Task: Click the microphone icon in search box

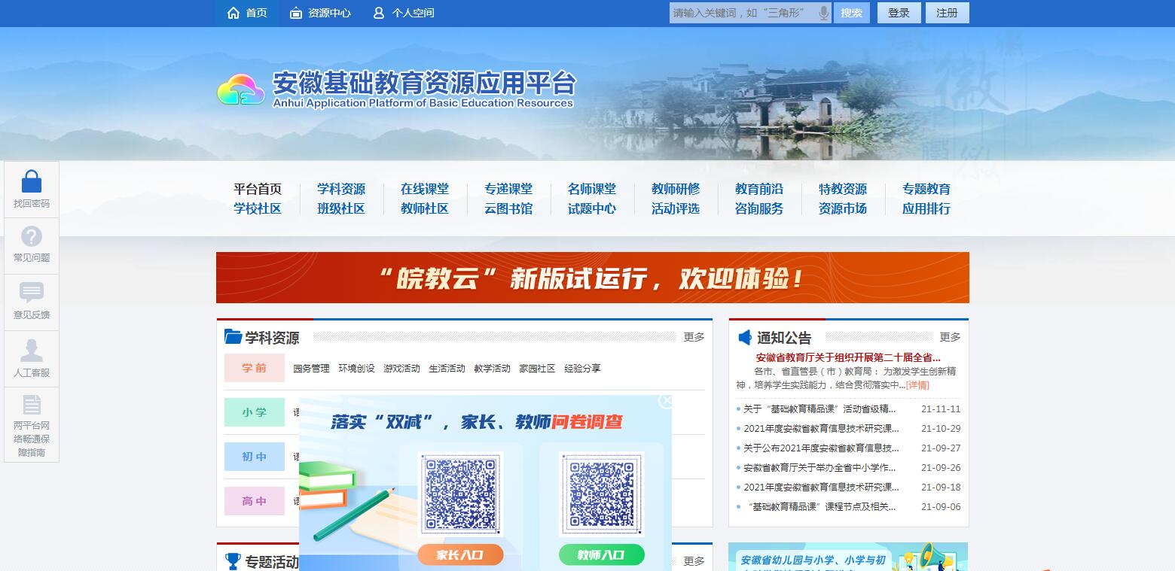Action: pos(823,13)
